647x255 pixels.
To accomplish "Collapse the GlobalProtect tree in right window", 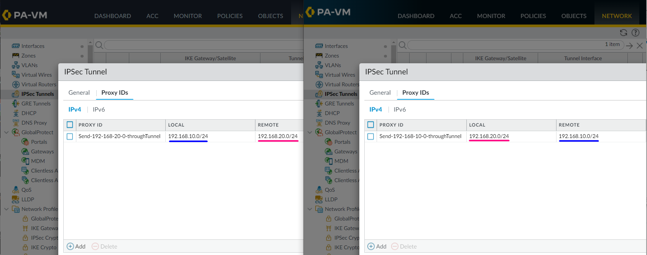I will [x=310, y=132].
